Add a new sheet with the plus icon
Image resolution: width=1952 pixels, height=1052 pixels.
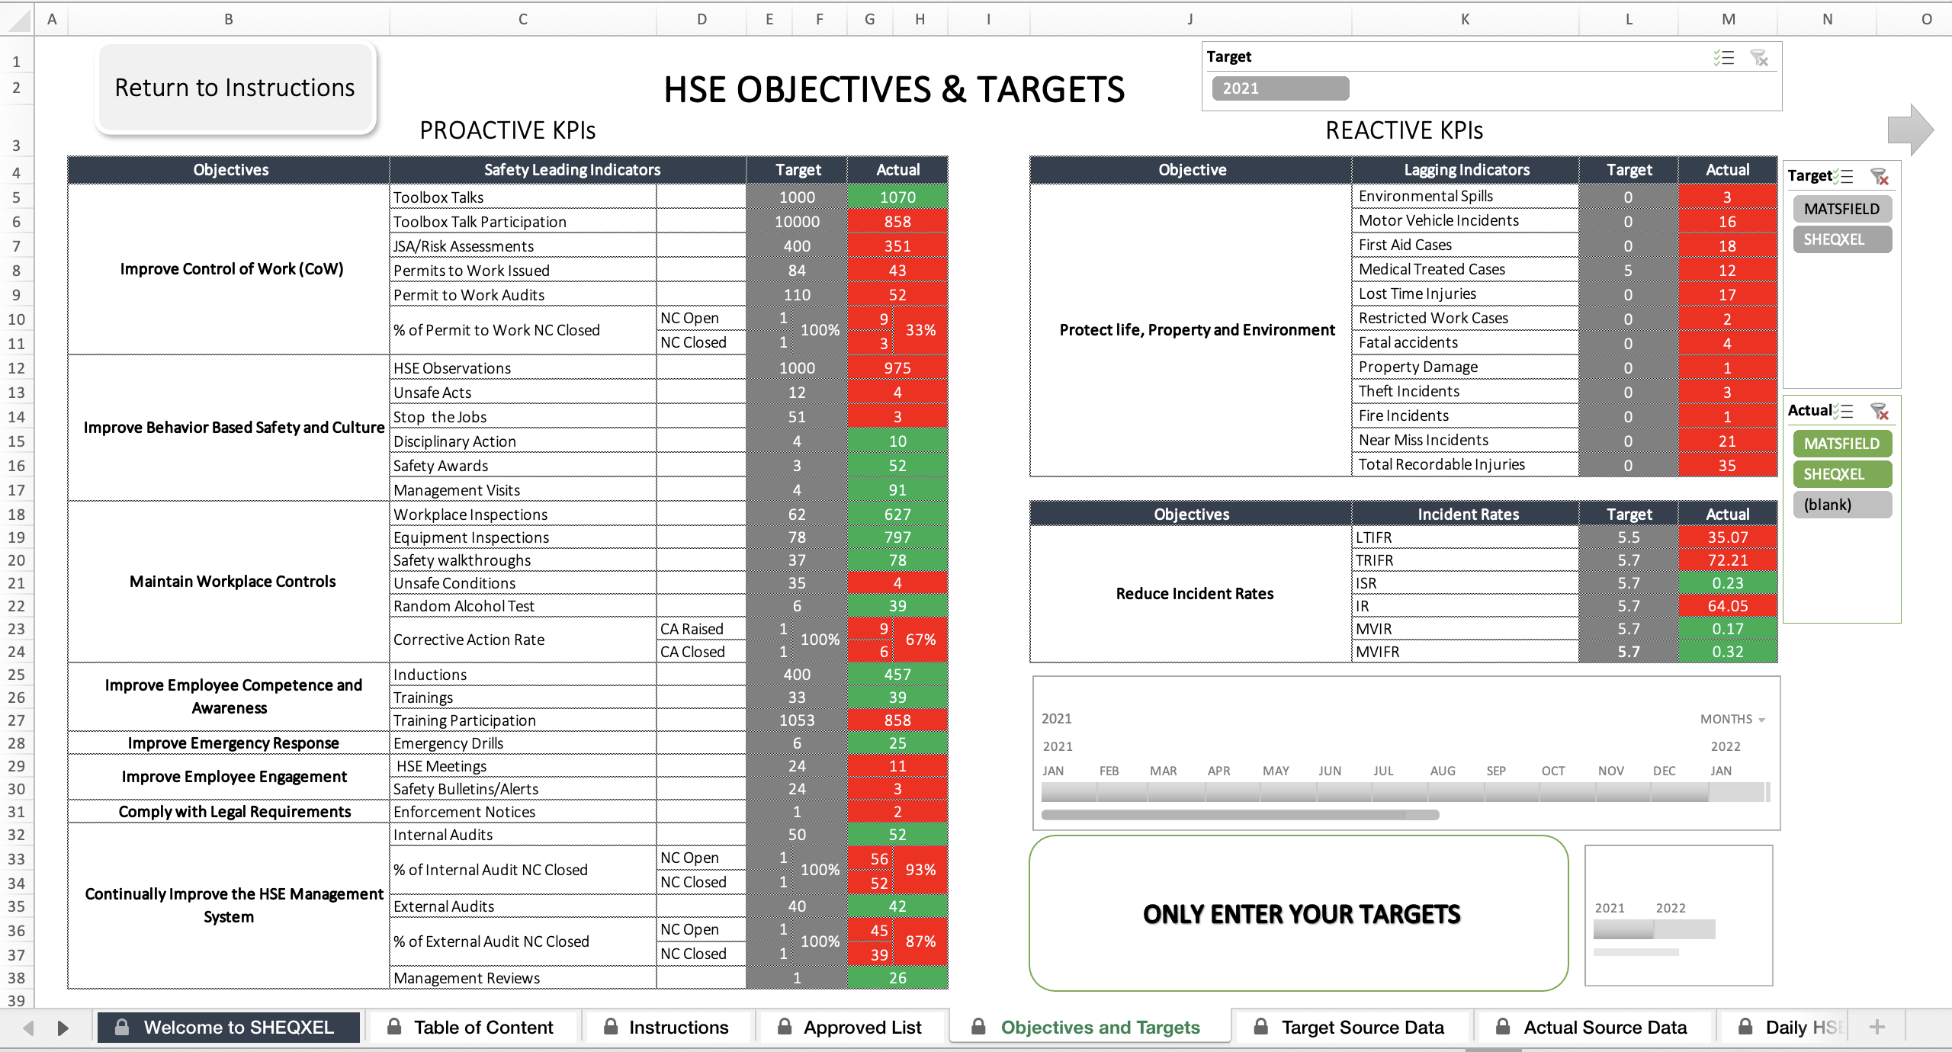1877,1027
